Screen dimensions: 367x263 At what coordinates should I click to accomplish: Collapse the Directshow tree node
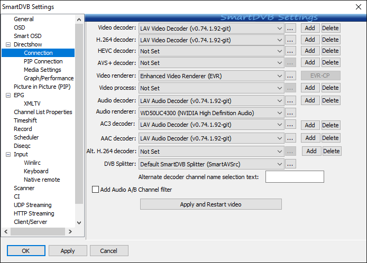(8, 44)
